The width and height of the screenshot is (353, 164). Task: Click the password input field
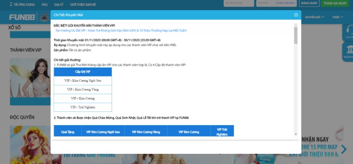click(x=266, y=3)
